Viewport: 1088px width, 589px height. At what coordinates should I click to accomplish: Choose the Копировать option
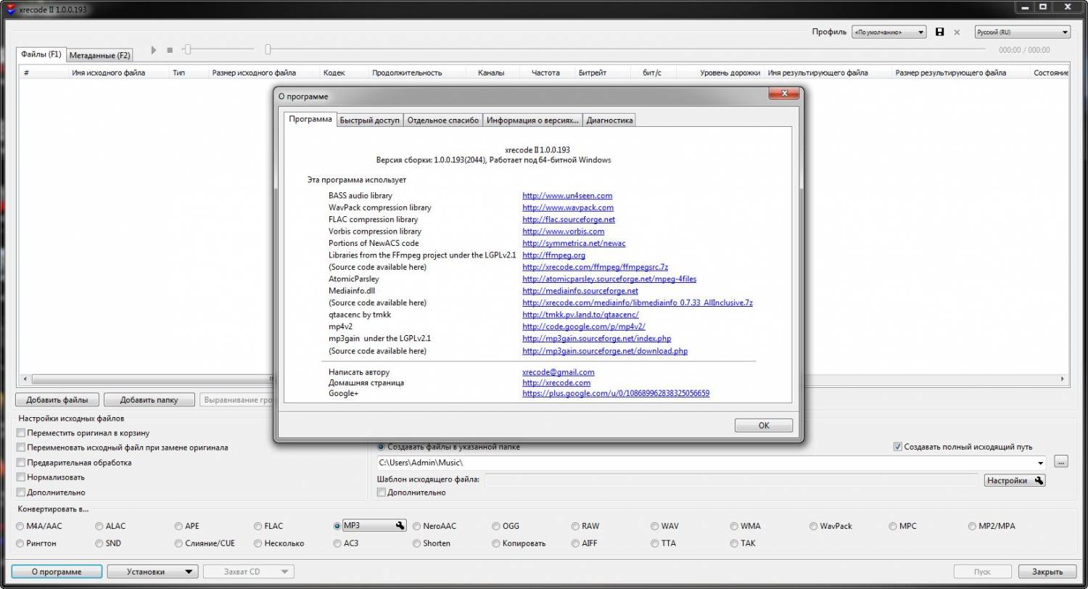pos(496,543)
